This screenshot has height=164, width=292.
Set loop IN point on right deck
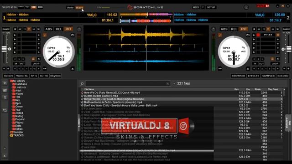pyautogui.click(x=255, y=64)
